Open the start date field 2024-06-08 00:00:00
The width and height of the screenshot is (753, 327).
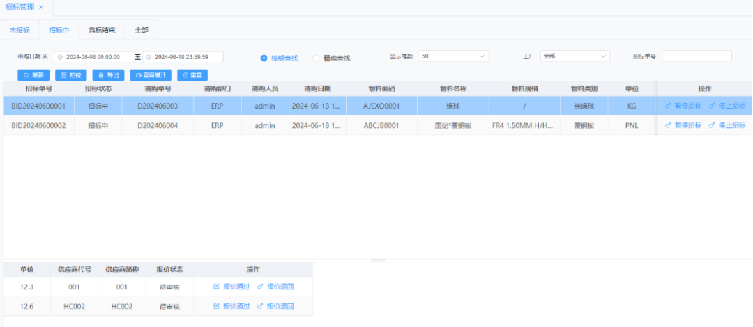click(x=94, y=57)
